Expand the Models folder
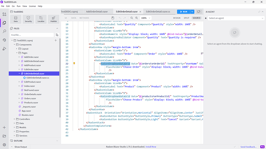Image resolution: width=266 pixels, height=149 pixels. click(14, 127)
